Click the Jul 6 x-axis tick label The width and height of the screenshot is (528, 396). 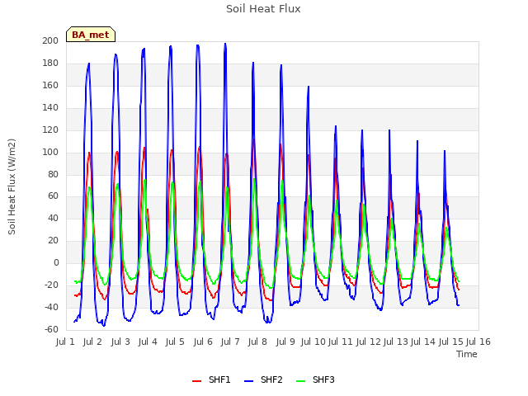[x=203, y=342]
